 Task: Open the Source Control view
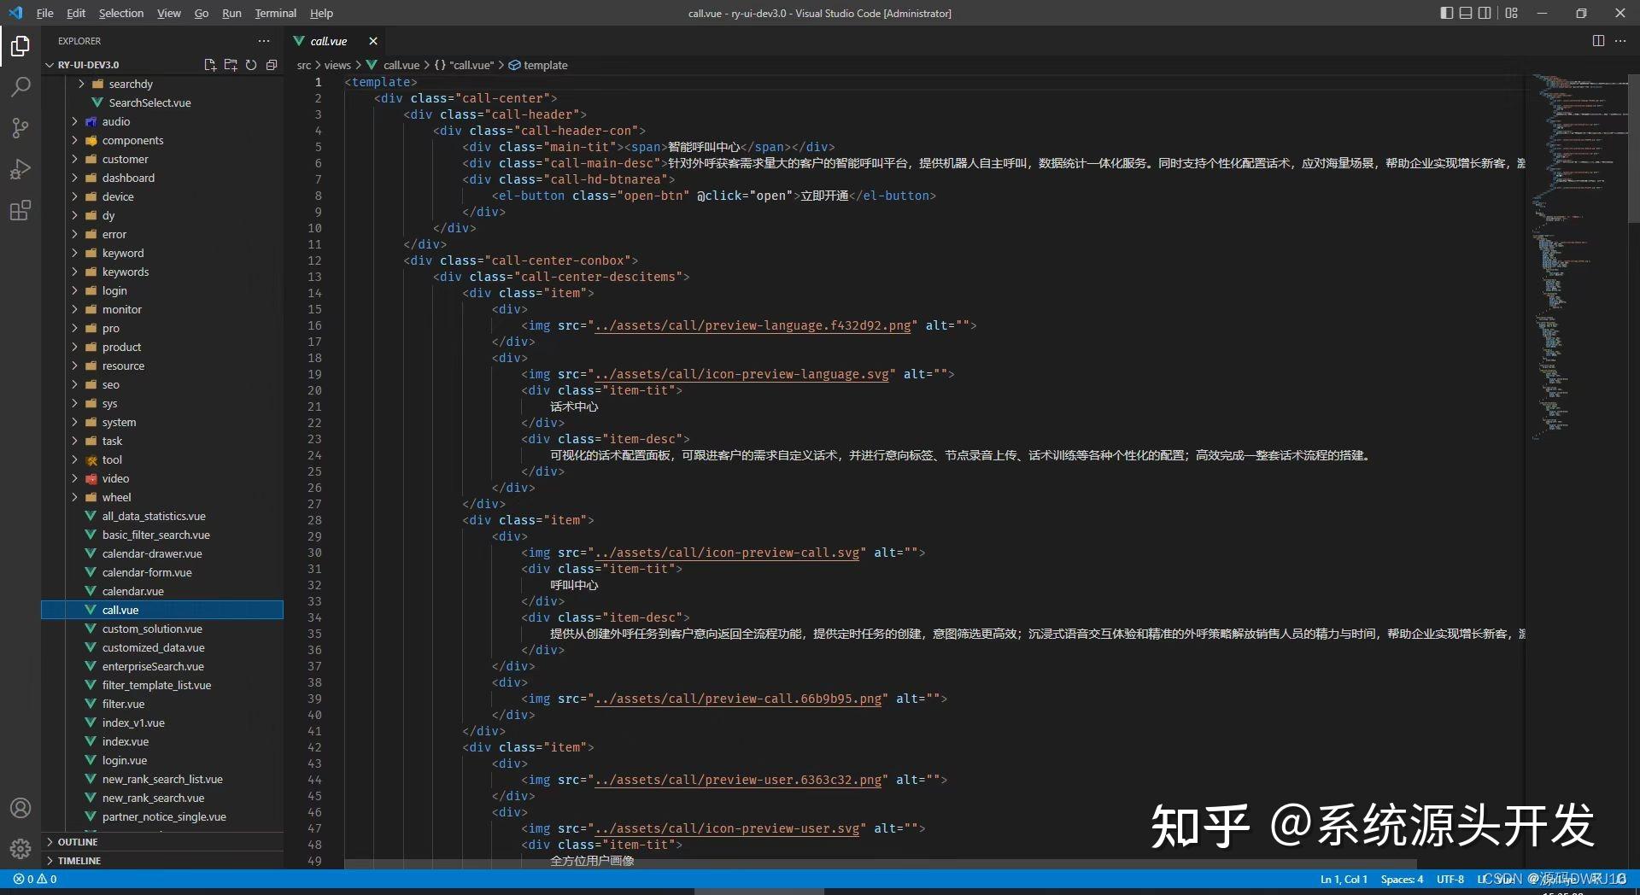[x=20, y=128]
